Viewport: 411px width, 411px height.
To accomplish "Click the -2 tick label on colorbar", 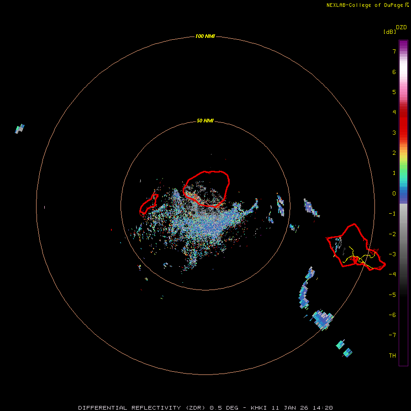I will click(x=392, y=234).
